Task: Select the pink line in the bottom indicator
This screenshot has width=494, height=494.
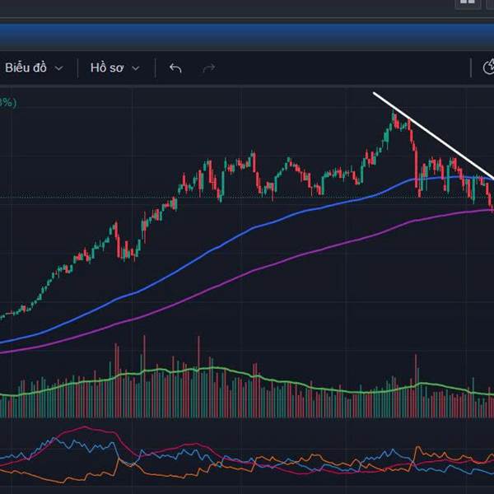Action: tap(82, 428)
